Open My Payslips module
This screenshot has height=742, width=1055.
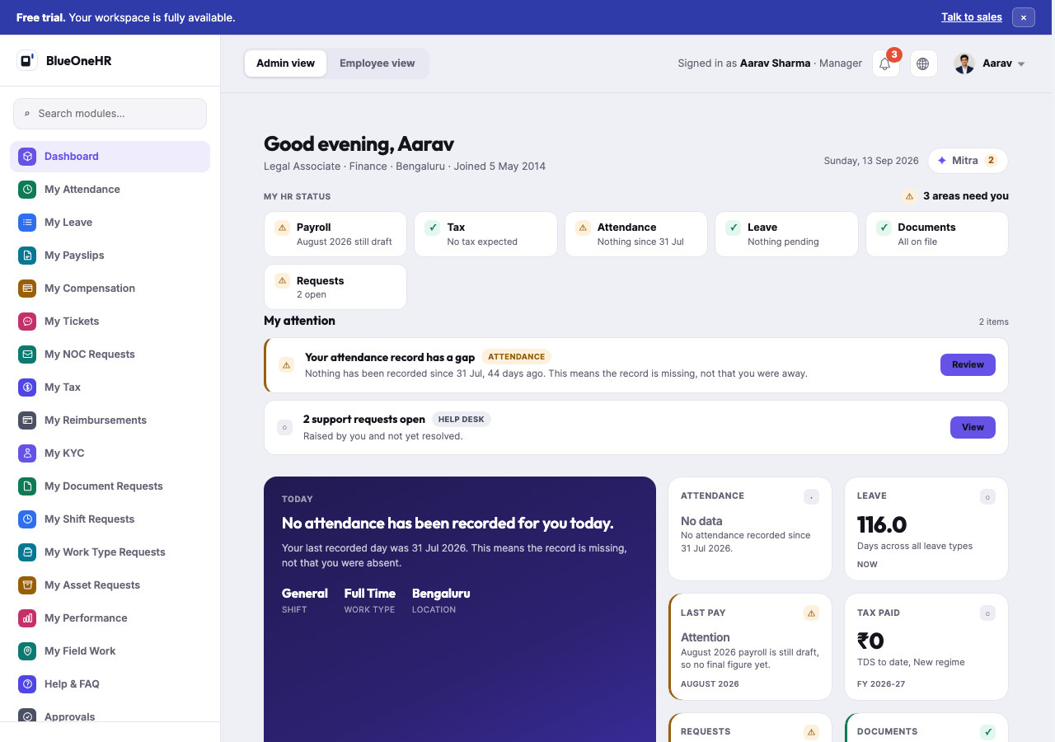point(110,255)
